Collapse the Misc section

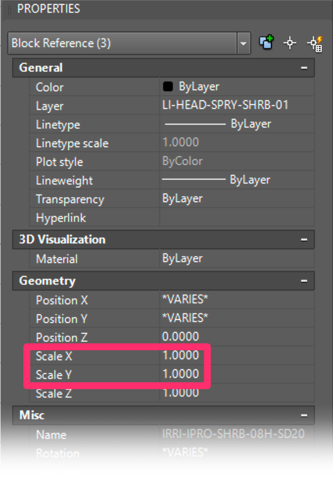click(304, 415)
